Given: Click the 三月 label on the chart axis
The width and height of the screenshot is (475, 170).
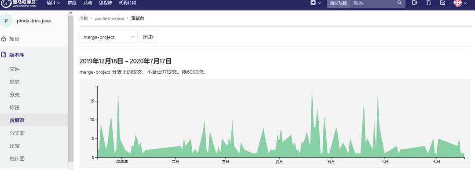Looking at the screenshot, I should [225, 162].
